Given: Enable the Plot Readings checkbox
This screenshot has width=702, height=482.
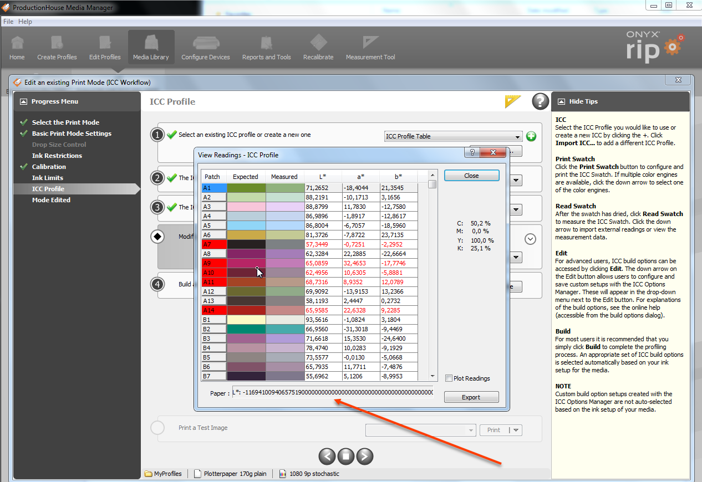Looking at the screenshot, I should [449, 378].
